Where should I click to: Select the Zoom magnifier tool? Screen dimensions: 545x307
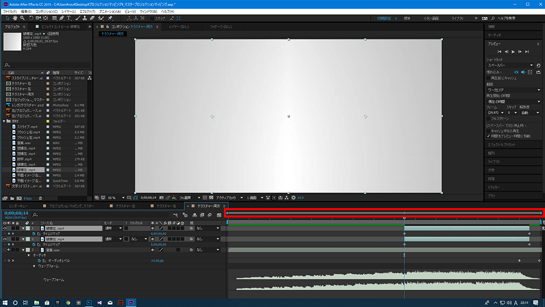pyautogui.click(x=21, y=18)
